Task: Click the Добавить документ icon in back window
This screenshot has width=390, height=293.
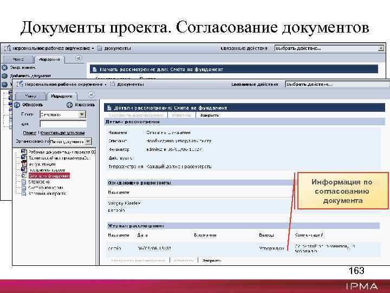Action: (x=4, y=76)
